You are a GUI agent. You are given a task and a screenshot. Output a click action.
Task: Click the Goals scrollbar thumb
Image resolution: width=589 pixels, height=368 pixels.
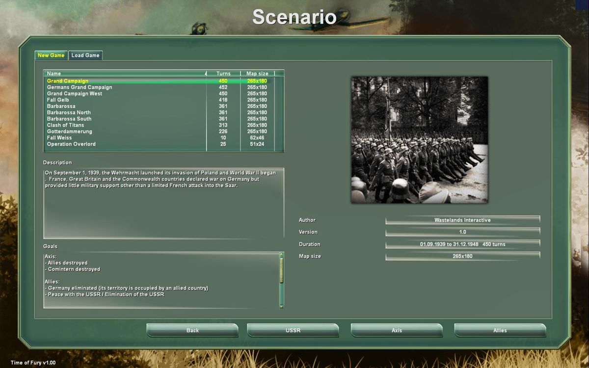coord(281,270)
